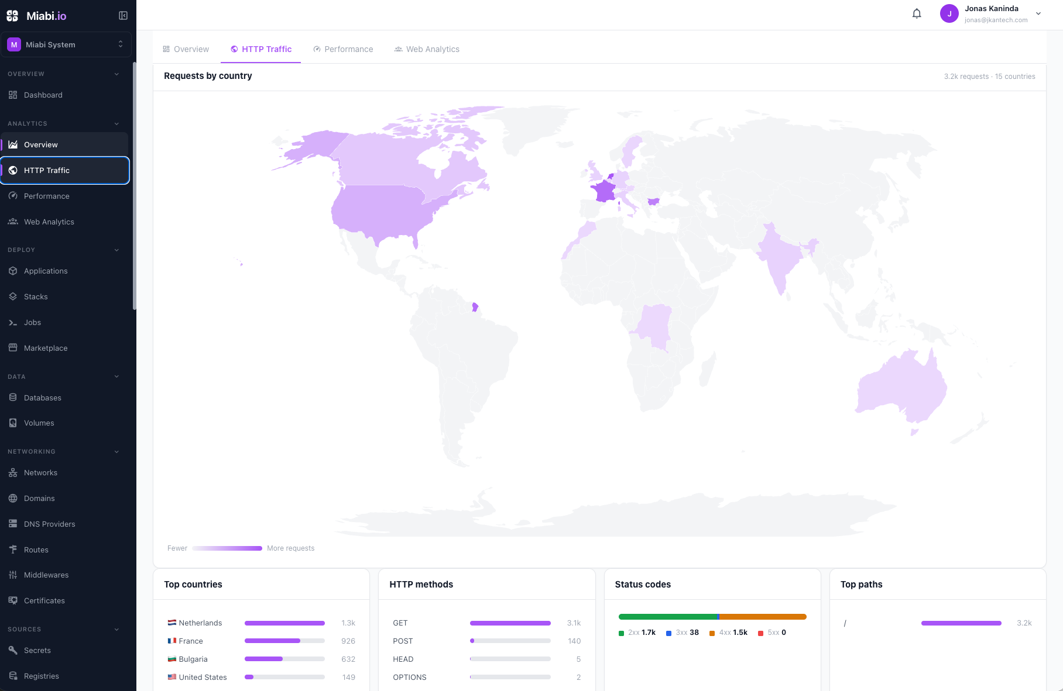Click the Fewer–More requests gradient legend

tap(227, 548)
